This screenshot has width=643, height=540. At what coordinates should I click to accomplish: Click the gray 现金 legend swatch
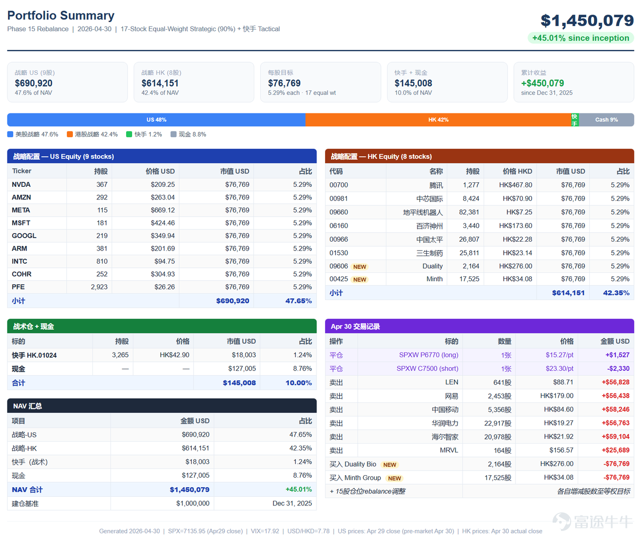(173, 134)
